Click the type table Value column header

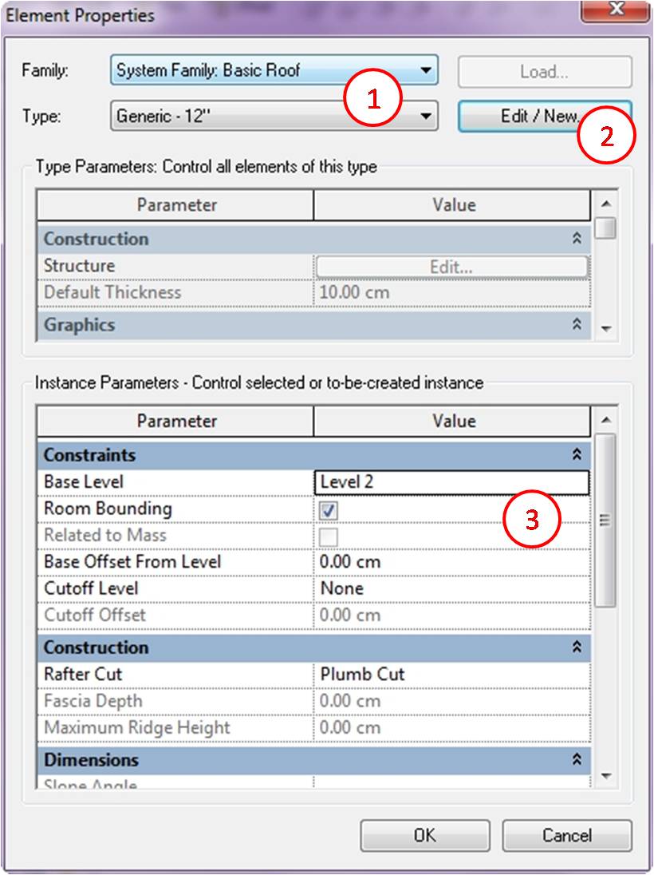452,205
